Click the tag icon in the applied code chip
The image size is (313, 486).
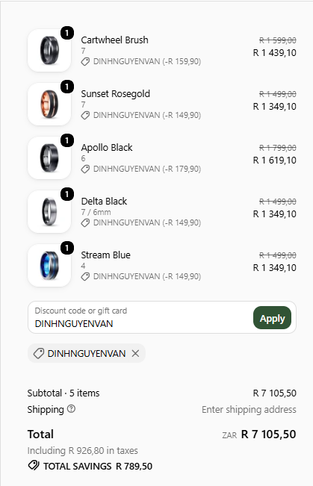(38, 353)
